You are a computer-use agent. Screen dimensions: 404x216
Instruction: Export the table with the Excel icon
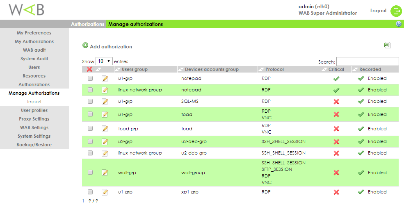[x=387, y=45]
